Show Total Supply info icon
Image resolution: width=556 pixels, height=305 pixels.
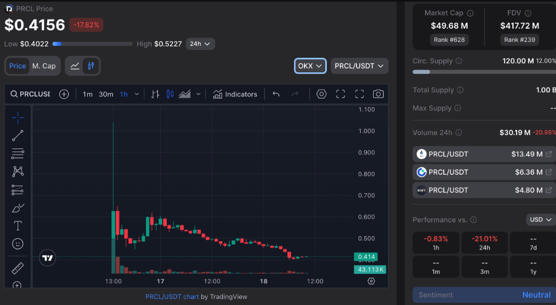[x=460, y=90]
